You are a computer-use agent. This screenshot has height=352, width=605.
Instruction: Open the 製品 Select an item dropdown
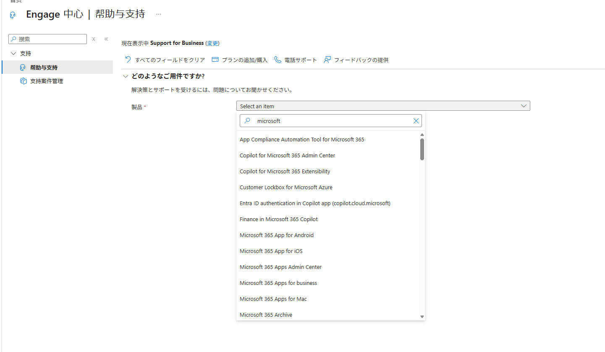click(383, 106)
